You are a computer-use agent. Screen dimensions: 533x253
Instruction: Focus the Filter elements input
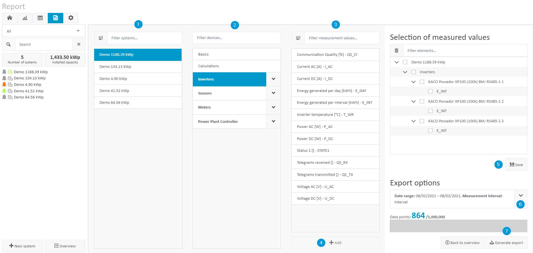465,50
